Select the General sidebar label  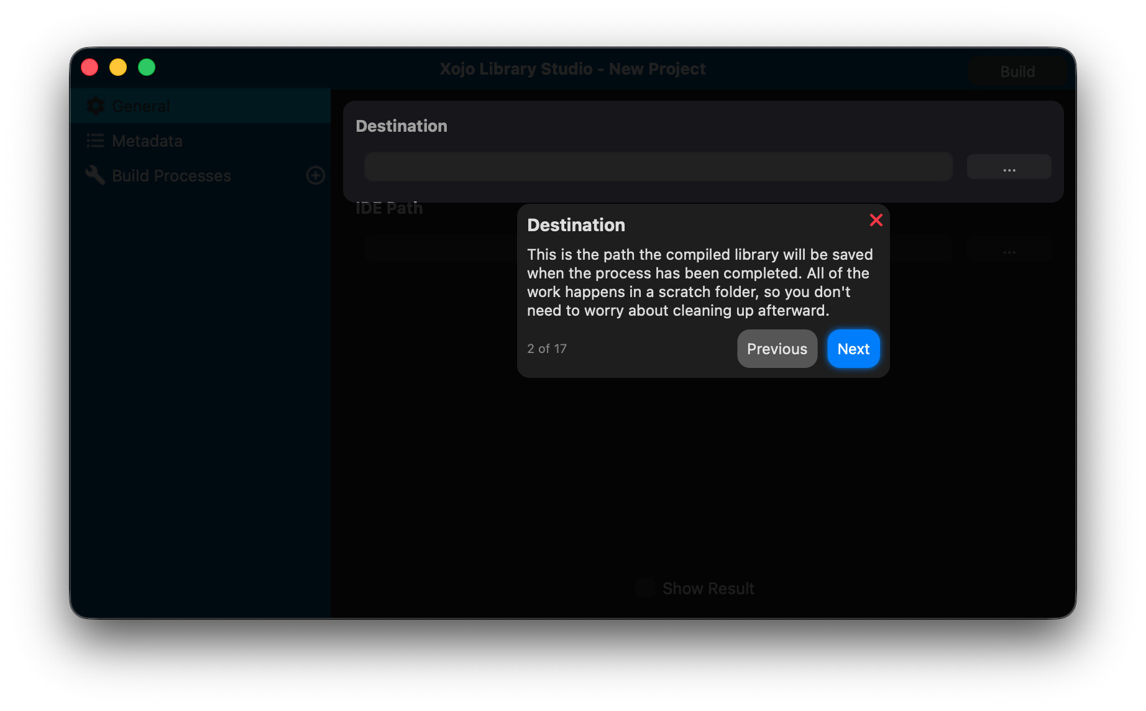(x=141, y=106)
